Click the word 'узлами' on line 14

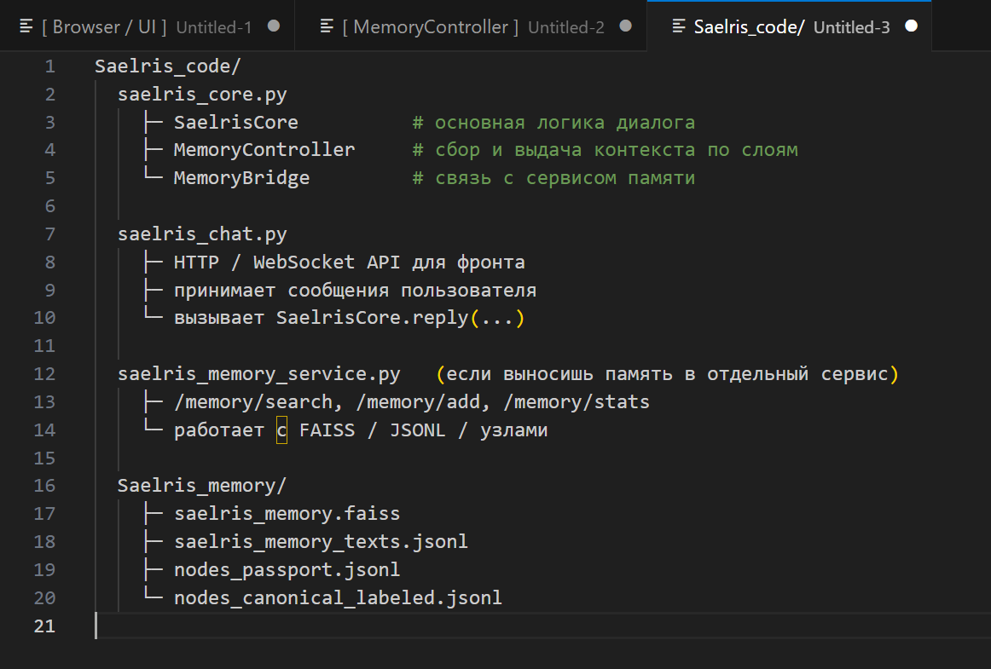point(513,431)
